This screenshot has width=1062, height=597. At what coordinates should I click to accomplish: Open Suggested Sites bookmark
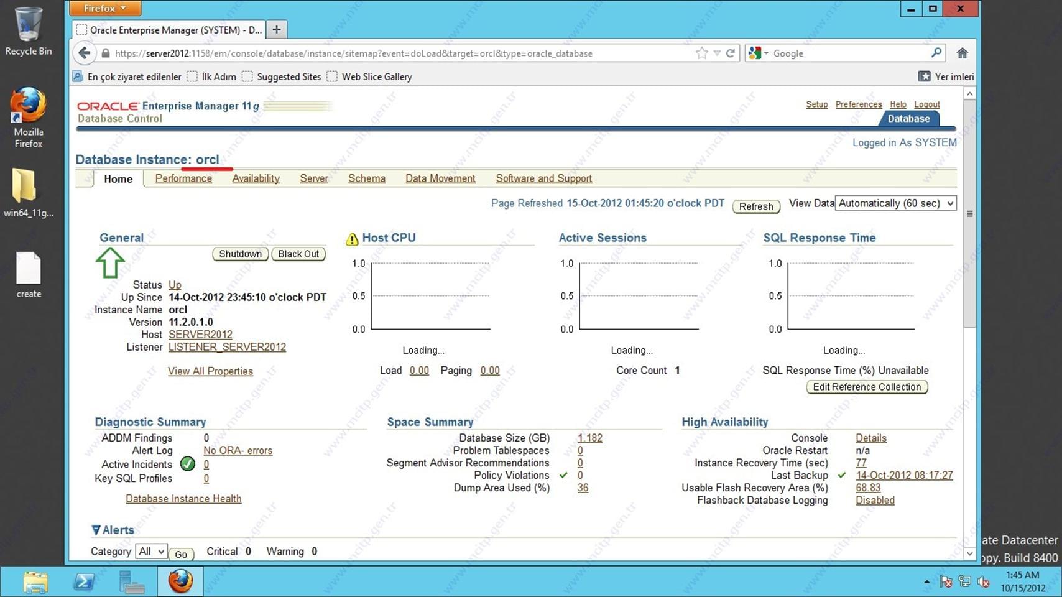[282, 76]
